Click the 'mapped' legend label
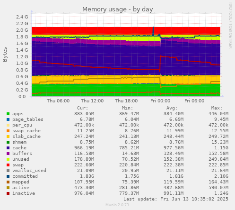The height and width of the screenshot is (210, 235). tap(21, 182)
